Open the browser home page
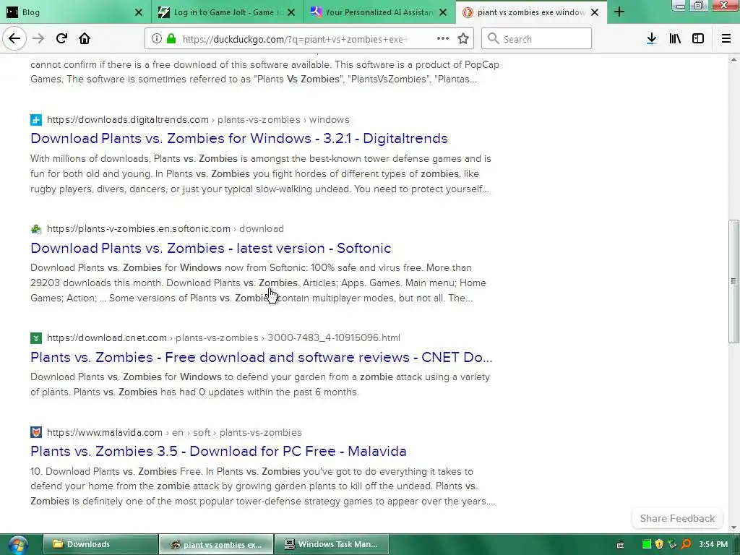740x555 pixels. point(85,39)
